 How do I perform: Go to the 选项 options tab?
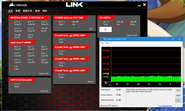[x=37, y=11]
